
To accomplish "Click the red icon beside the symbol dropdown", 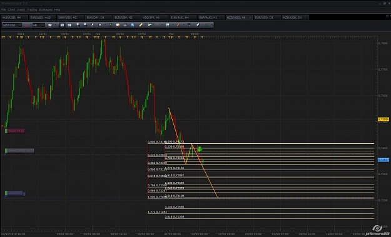I will 26,25.
